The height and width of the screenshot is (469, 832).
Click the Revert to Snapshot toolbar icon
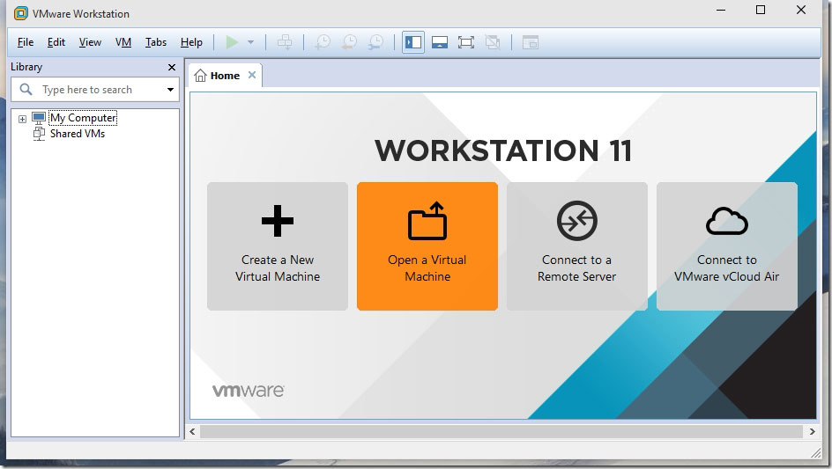[349, 42]
